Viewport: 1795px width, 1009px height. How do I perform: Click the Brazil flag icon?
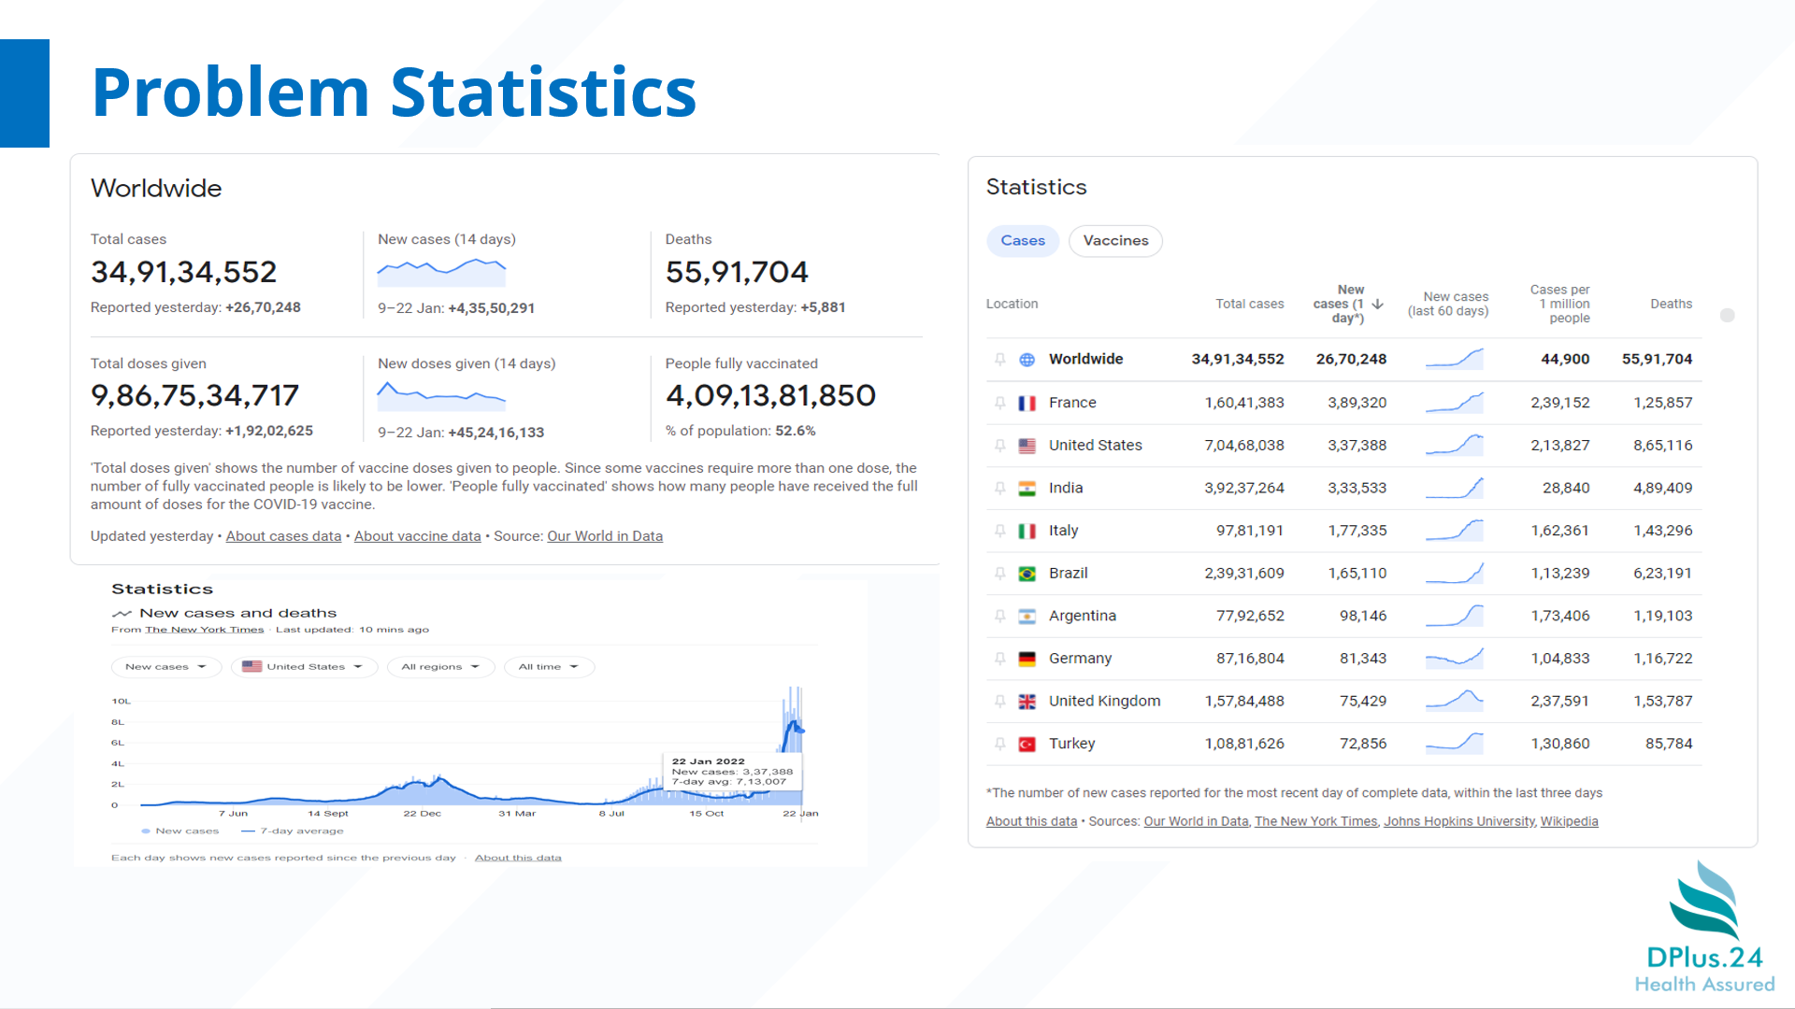[x=1027, y=574]
